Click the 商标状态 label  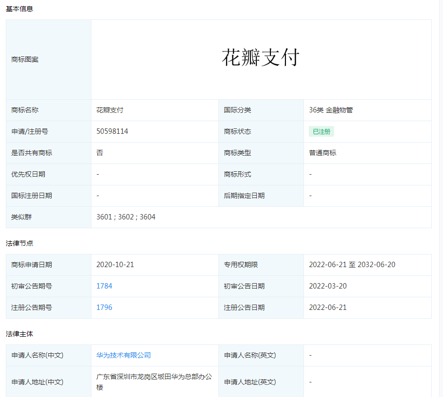coord(237,131)
